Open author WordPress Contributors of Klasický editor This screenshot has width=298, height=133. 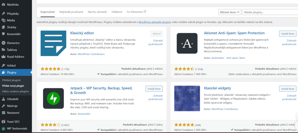tap(91, 54)
